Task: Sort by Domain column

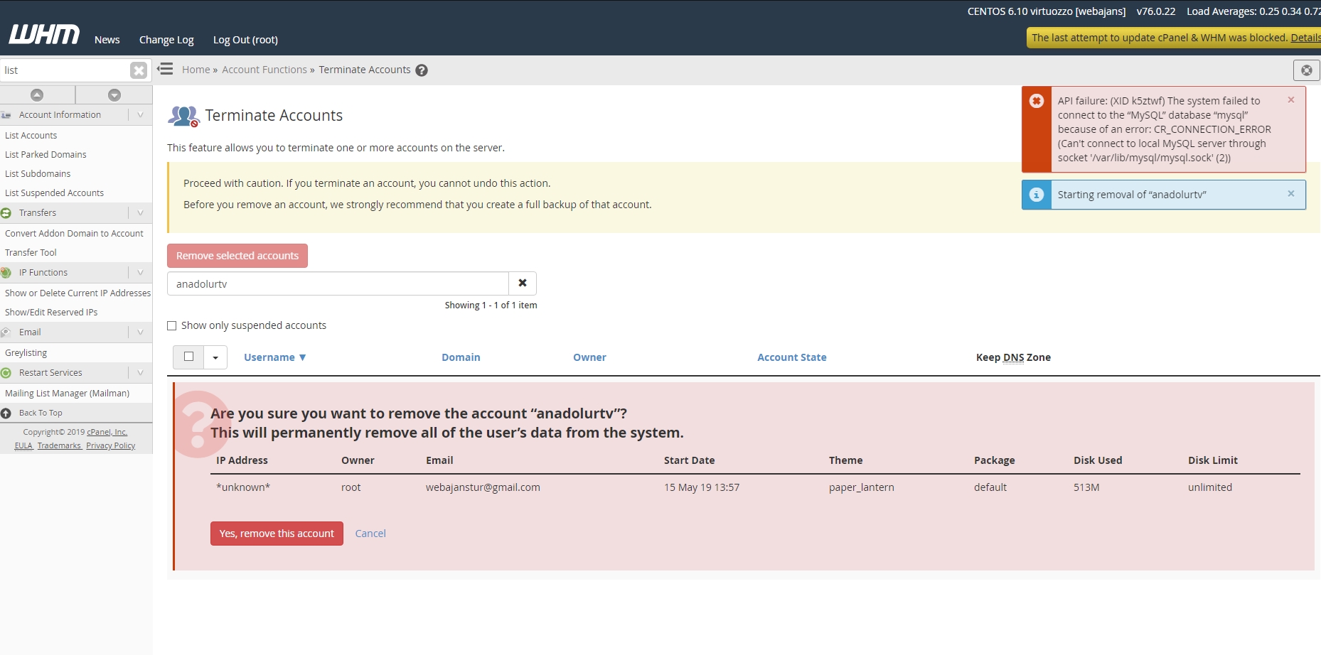Action: pos(461,357)
